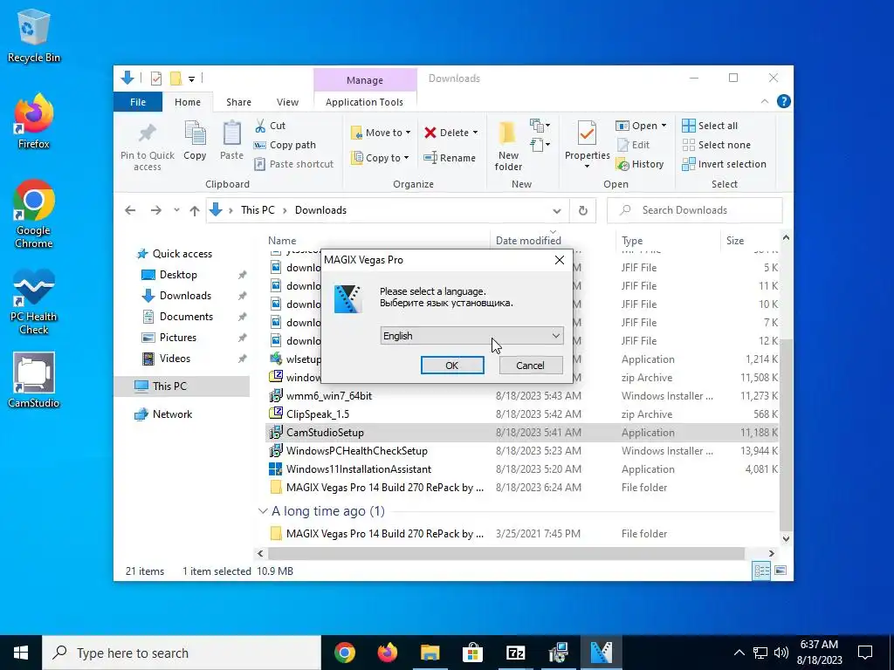Open Google Chrome desktop shortcut
This screenshot has height=670, width=894.
[33, 215]
